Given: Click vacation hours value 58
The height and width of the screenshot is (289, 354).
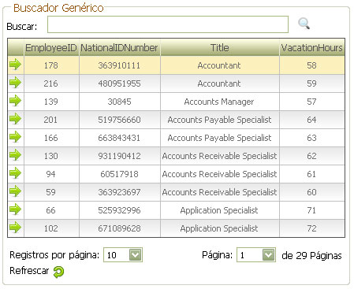Looking at the screenshot, I should pyautogui.click(x=311, y=65).
